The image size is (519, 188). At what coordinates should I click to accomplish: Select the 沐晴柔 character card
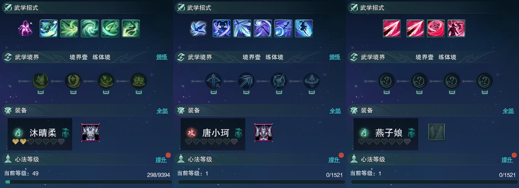click(40, 134)
